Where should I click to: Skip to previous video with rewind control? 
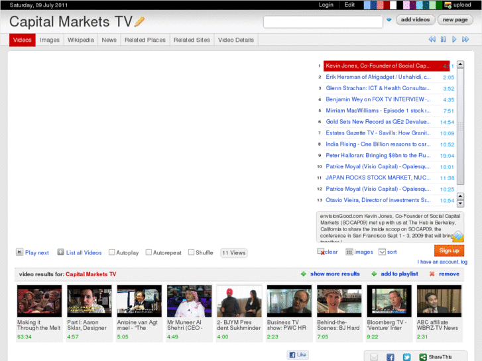point(432,39)
